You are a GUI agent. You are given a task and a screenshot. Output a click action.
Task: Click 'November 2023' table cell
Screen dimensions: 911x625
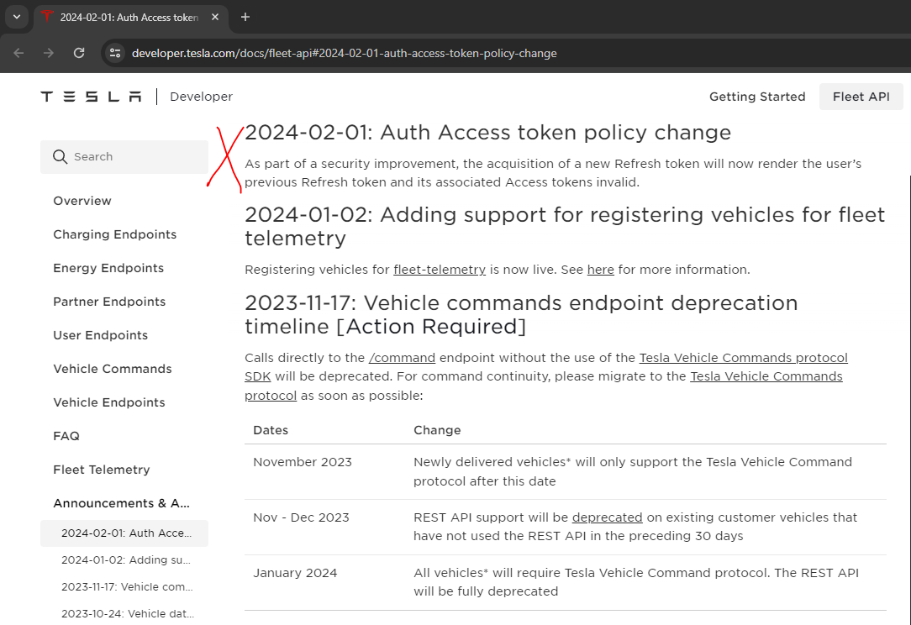[x=303, y=462]
